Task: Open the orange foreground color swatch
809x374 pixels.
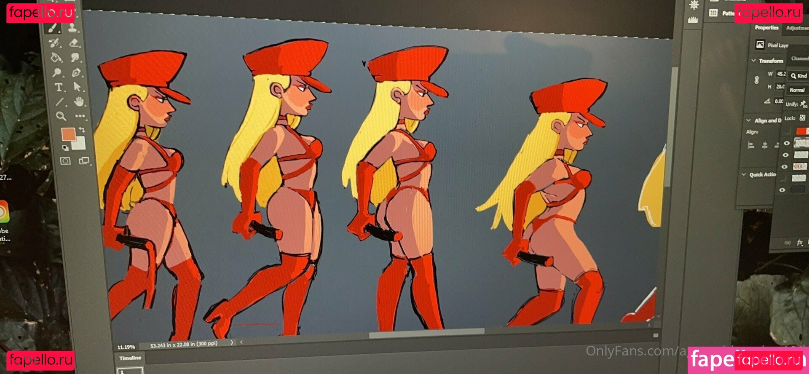Action: click(x=68, y=135)
